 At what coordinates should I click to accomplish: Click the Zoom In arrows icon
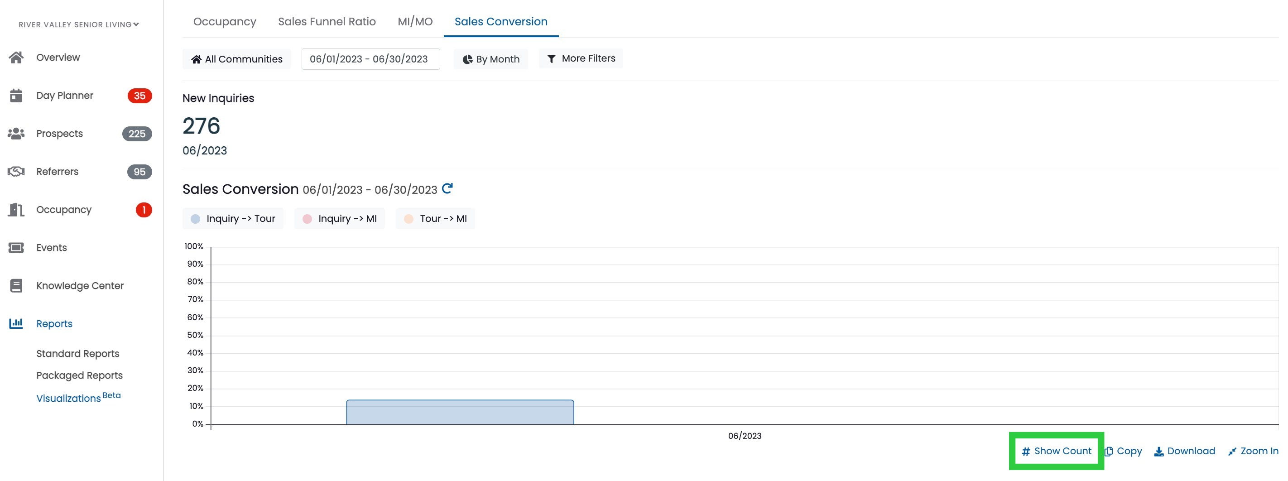pyautogui.click(x=1232, y=452)
